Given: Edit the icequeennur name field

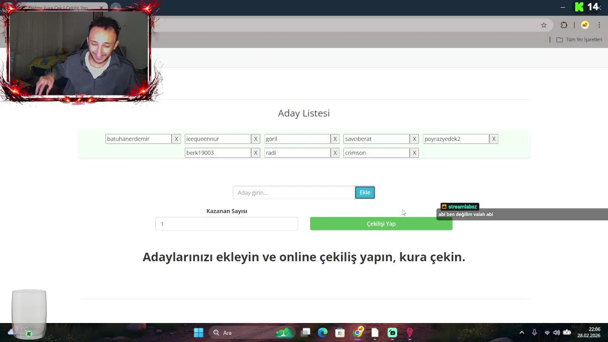Looking at the screenshot, I should click(218, 139).
